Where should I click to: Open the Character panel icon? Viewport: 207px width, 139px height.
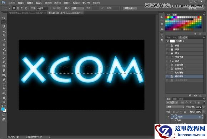point(162,36)
